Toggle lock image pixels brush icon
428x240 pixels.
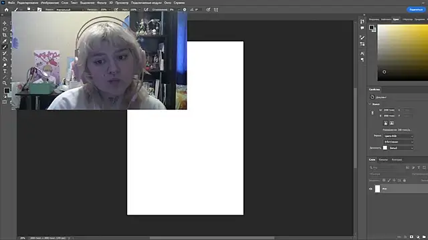(389, 181)
